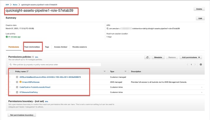Screen dimensions: 210x120
Task: Refresh the permissions policies list
Action: [x=147, y=57]
